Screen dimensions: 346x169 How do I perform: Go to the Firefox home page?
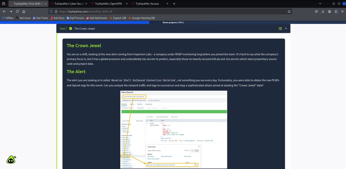[x=24, y=12]
